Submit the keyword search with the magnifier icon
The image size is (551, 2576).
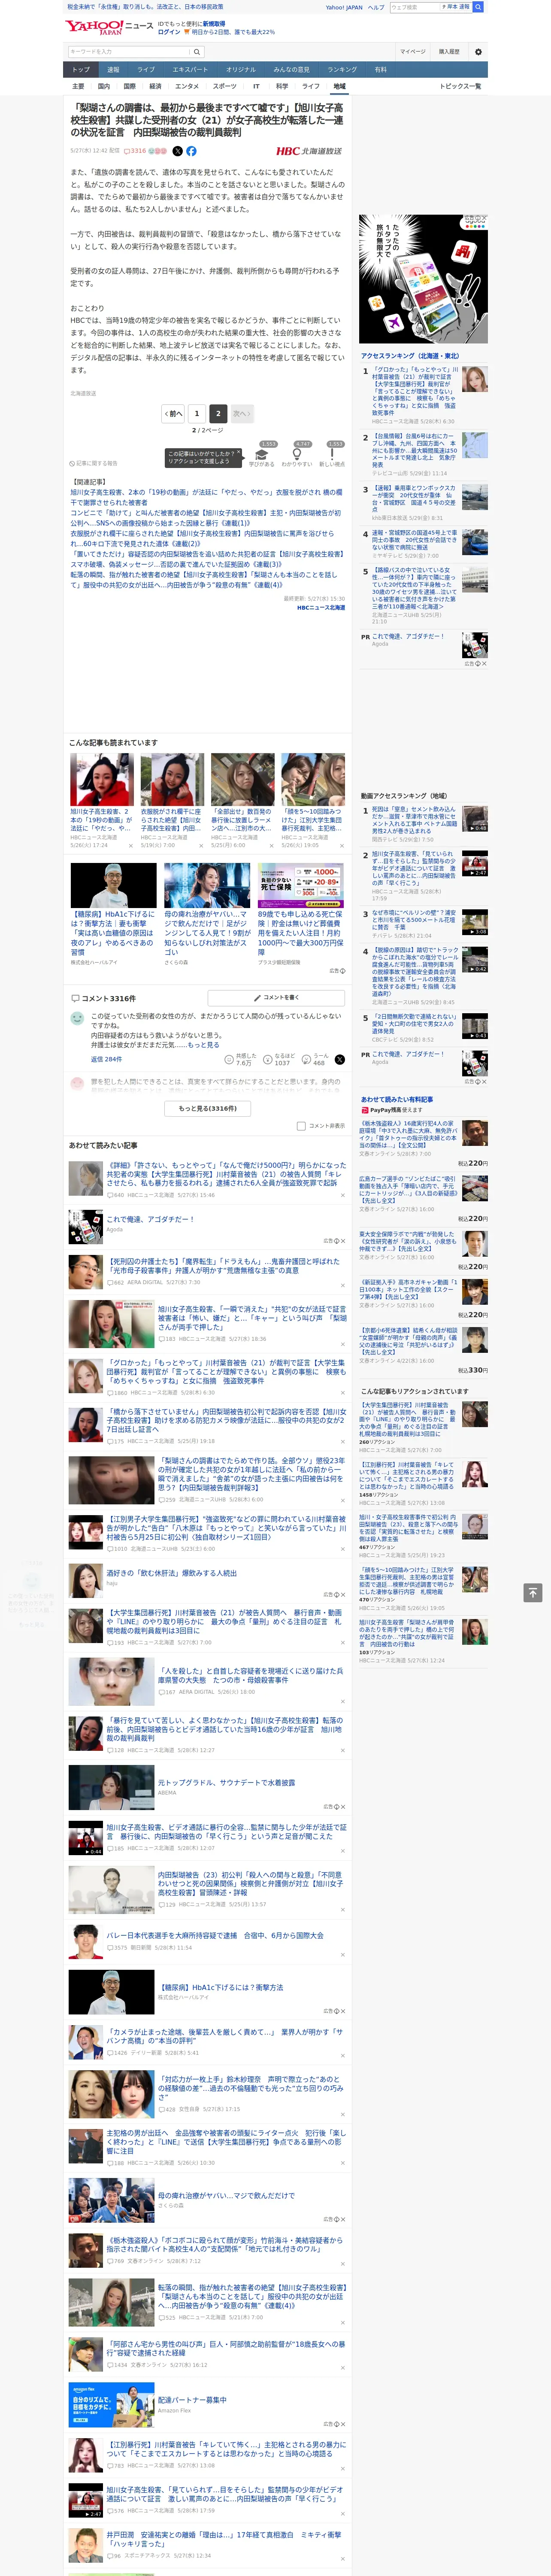click(x=197, y=52)
